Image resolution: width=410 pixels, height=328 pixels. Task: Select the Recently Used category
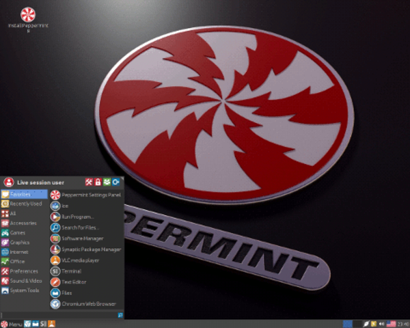pos(25,204)
